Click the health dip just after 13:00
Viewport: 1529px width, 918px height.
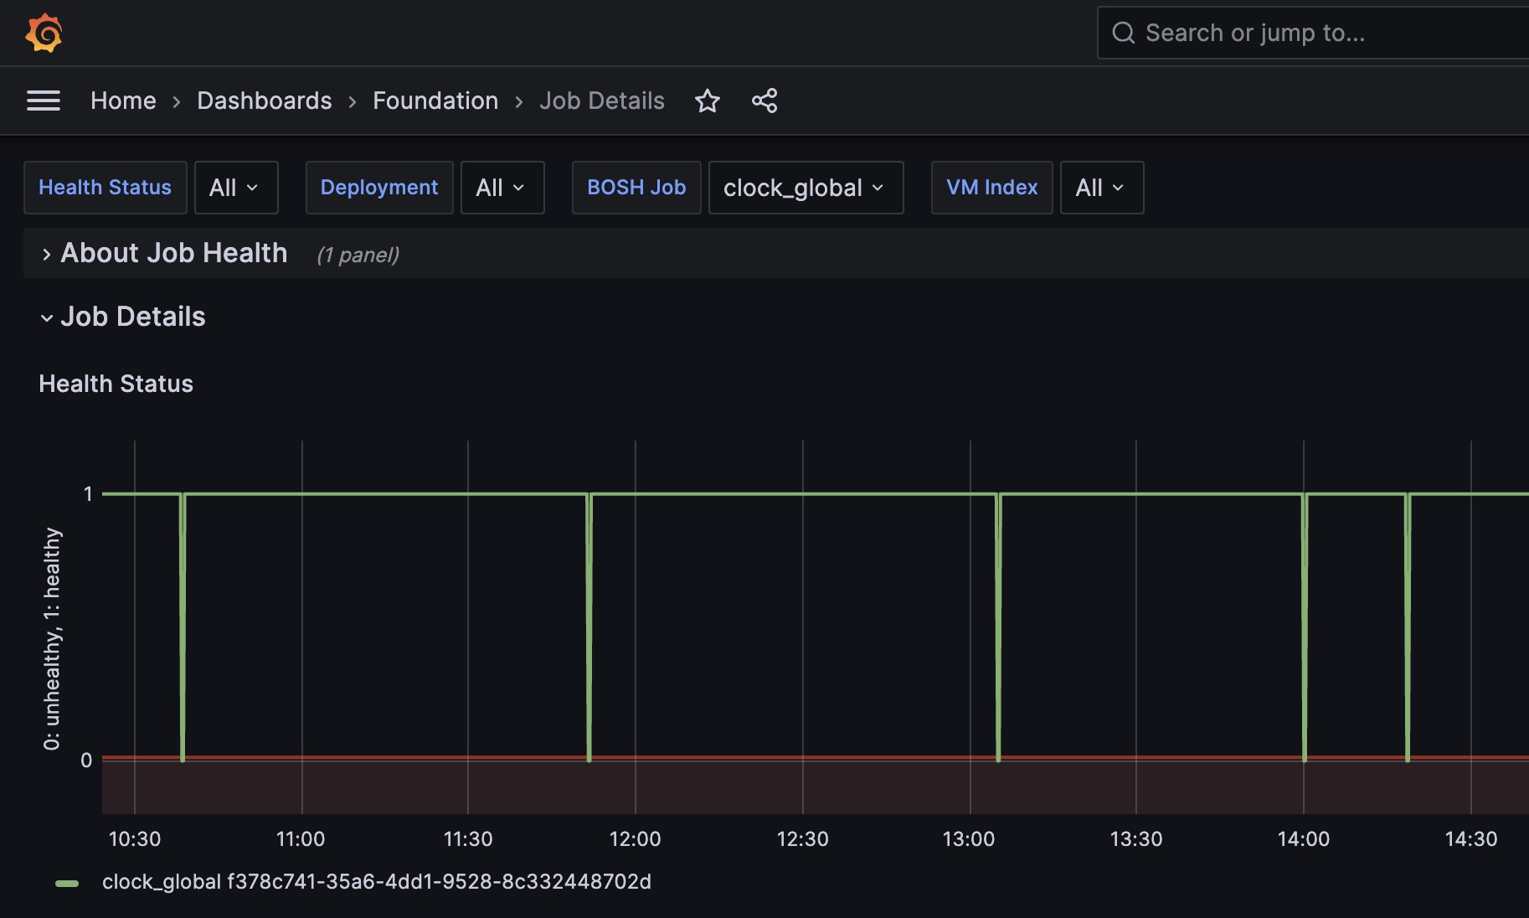998,628
